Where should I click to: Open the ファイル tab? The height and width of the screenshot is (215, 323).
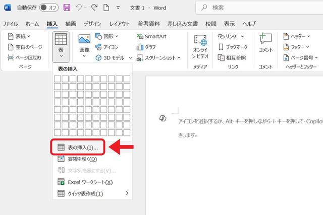click(10, 24)
